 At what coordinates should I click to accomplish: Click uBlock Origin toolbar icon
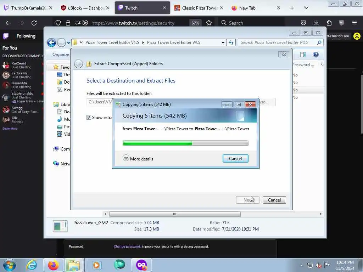tap(341, 23)
